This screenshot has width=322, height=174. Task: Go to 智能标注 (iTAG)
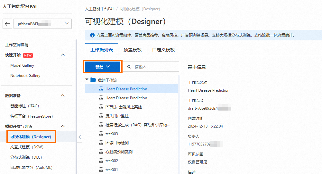[24, 106]
